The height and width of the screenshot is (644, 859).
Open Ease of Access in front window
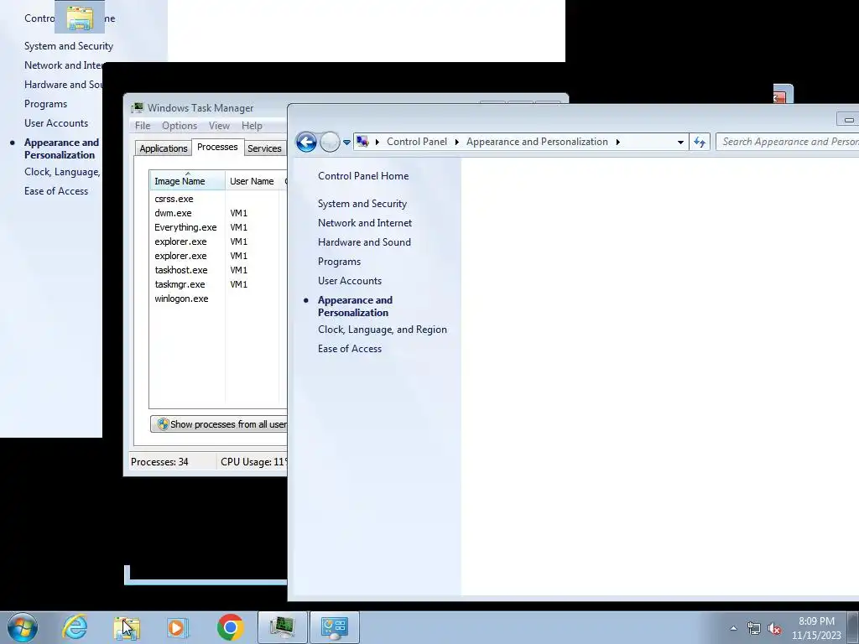click(350, 349)
